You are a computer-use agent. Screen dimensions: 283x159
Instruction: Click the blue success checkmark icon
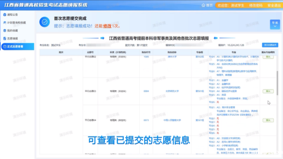[44, 22]
